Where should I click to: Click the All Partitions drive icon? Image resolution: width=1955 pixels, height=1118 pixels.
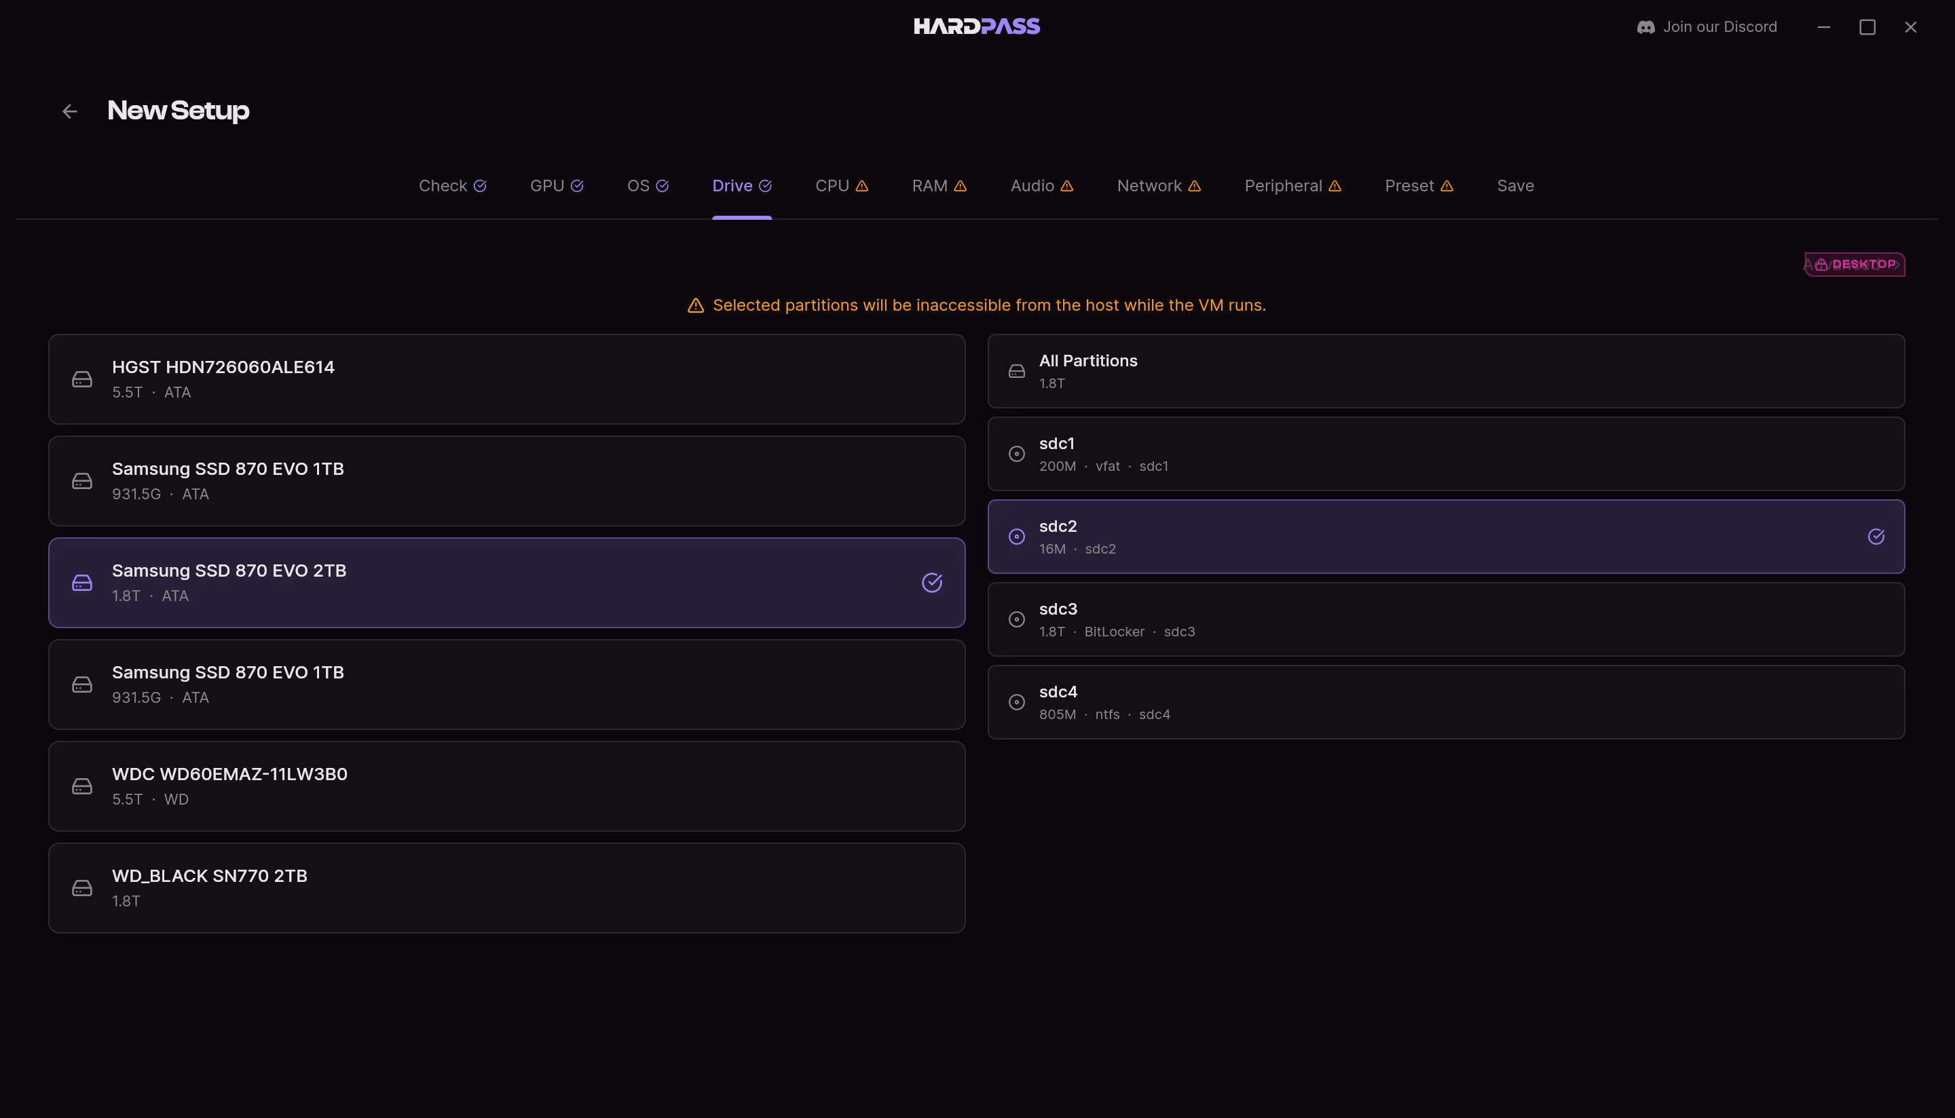pos(1016,371)
